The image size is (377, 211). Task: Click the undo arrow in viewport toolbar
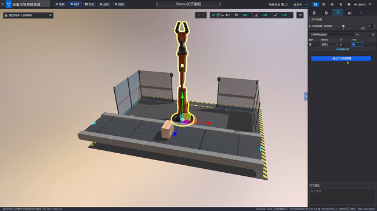(198, 15)
